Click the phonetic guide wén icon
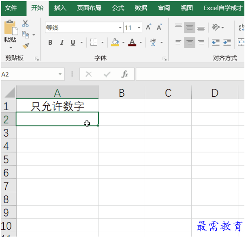 pos(153,42)
